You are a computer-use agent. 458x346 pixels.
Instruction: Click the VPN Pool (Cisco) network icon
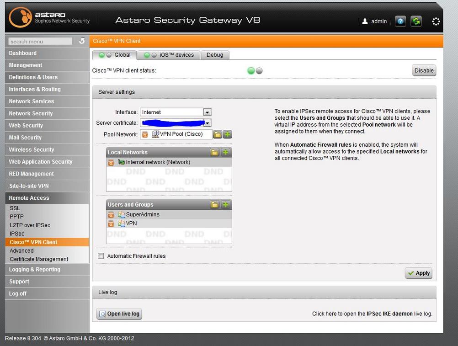tap(155, 134)
